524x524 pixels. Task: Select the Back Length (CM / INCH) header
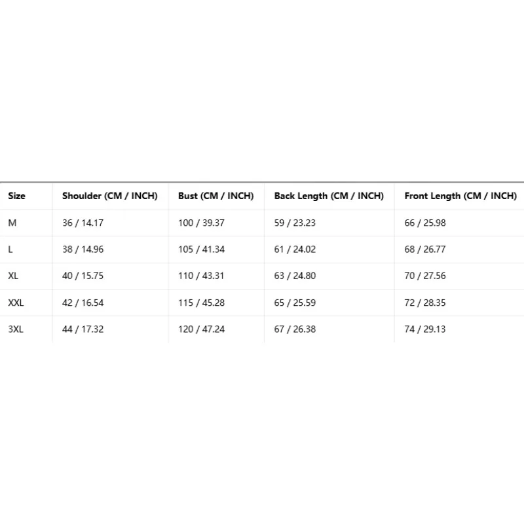(x=329, y=196)
